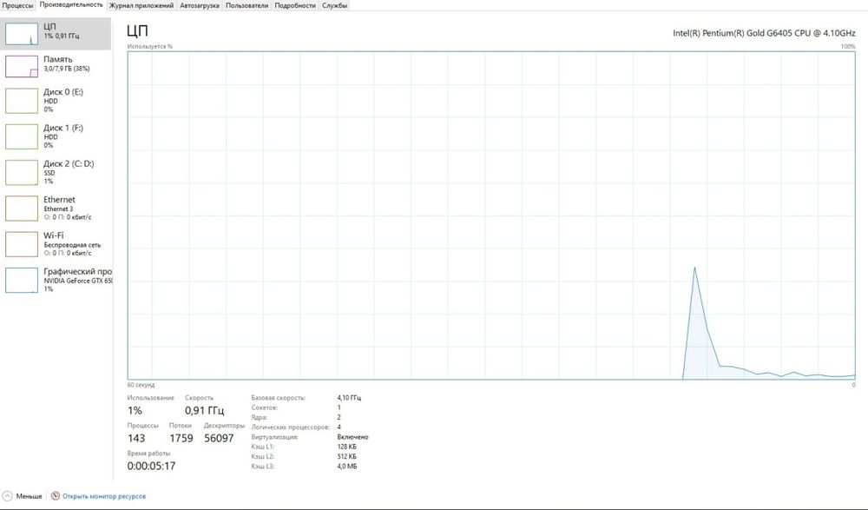The image size is (868, 510).
Task: Click the Время работы label
Action: (149, 454)
